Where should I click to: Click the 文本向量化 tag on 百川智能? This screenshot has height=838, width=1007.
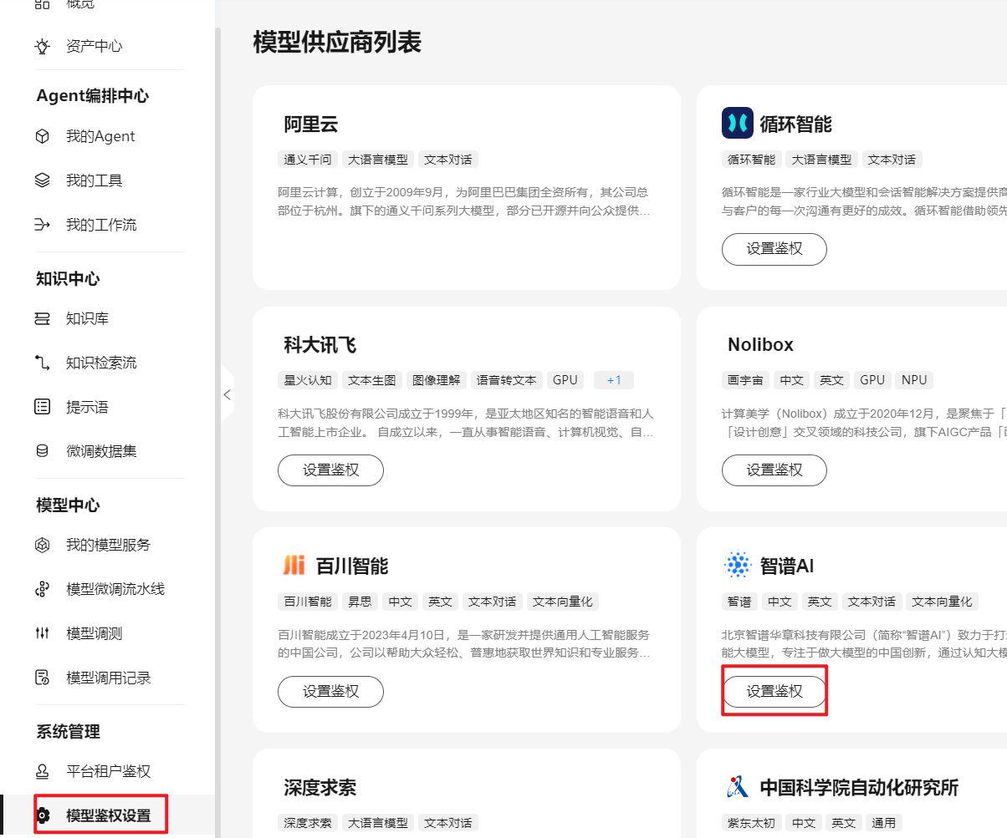pyautogui.click(x=562, y=602)
